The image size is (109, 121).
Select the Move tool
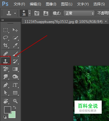click(x=15, y=30)
